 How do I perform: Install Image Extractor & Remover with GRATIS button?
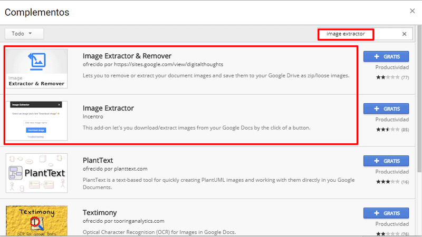[x=386, y=56]
